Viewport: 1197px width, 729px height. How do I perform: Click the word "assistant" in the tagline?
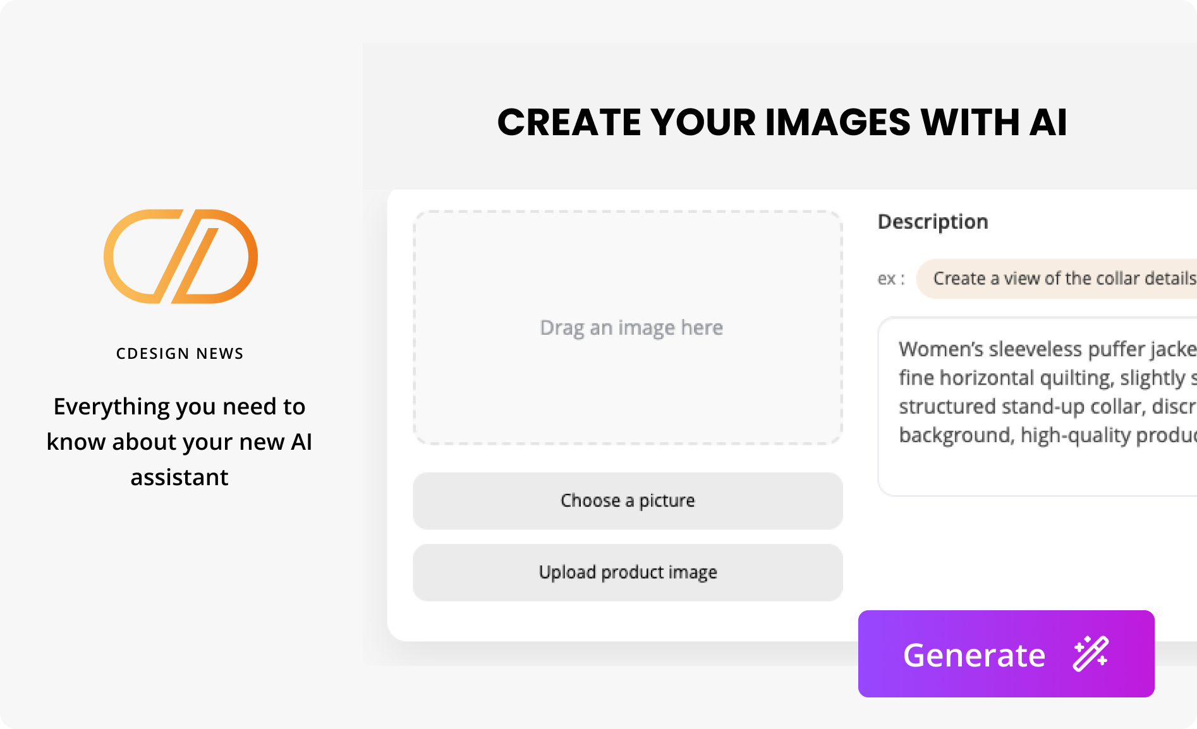(x=179, y=477)
